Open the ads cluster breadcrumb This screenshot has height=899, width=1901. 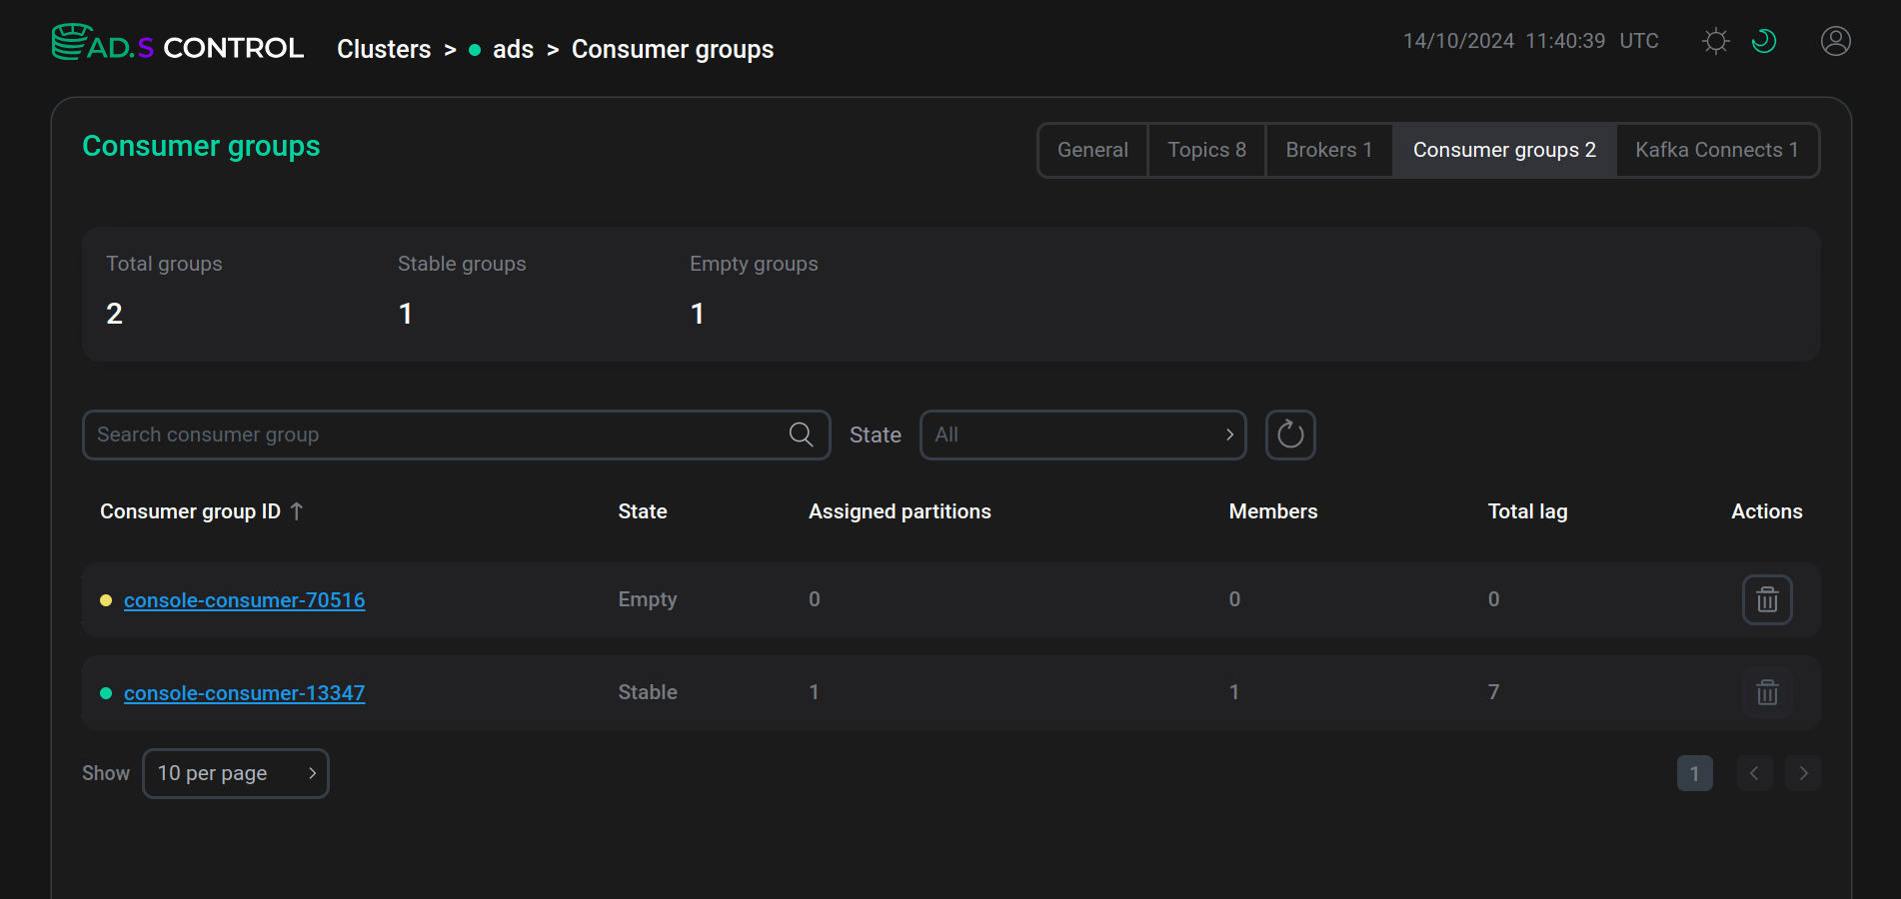point(513,49)
